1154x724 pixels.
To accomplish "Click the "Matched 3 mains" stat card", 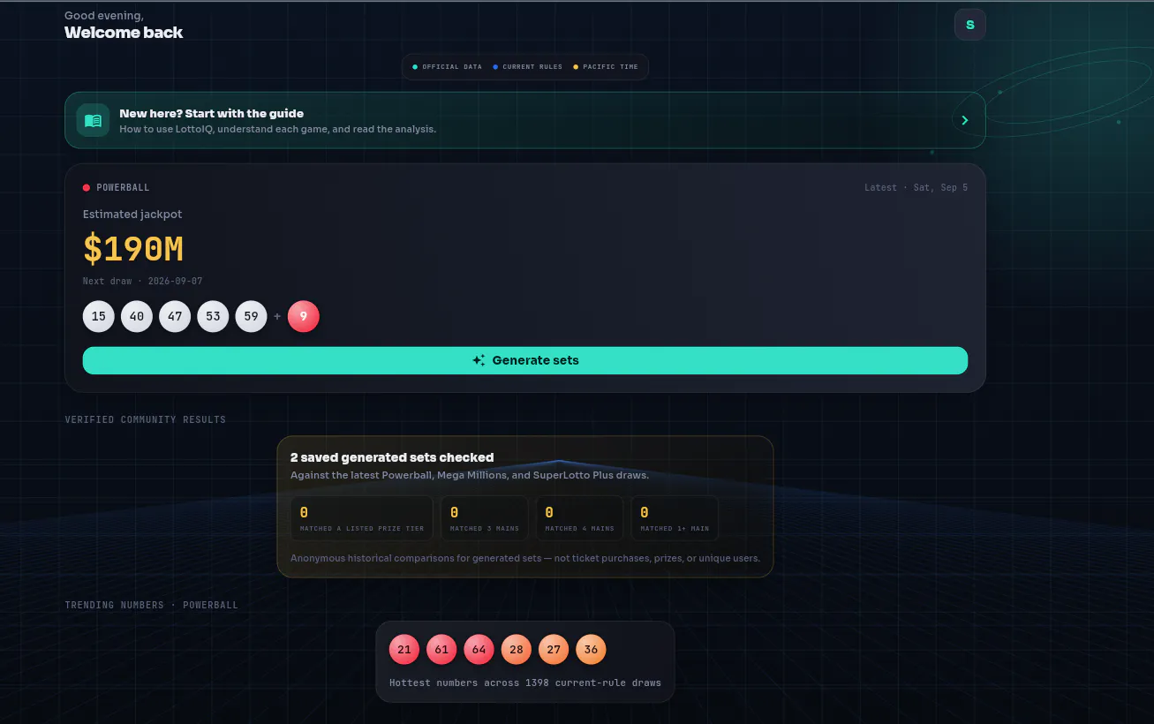I will tap(485, 518).
